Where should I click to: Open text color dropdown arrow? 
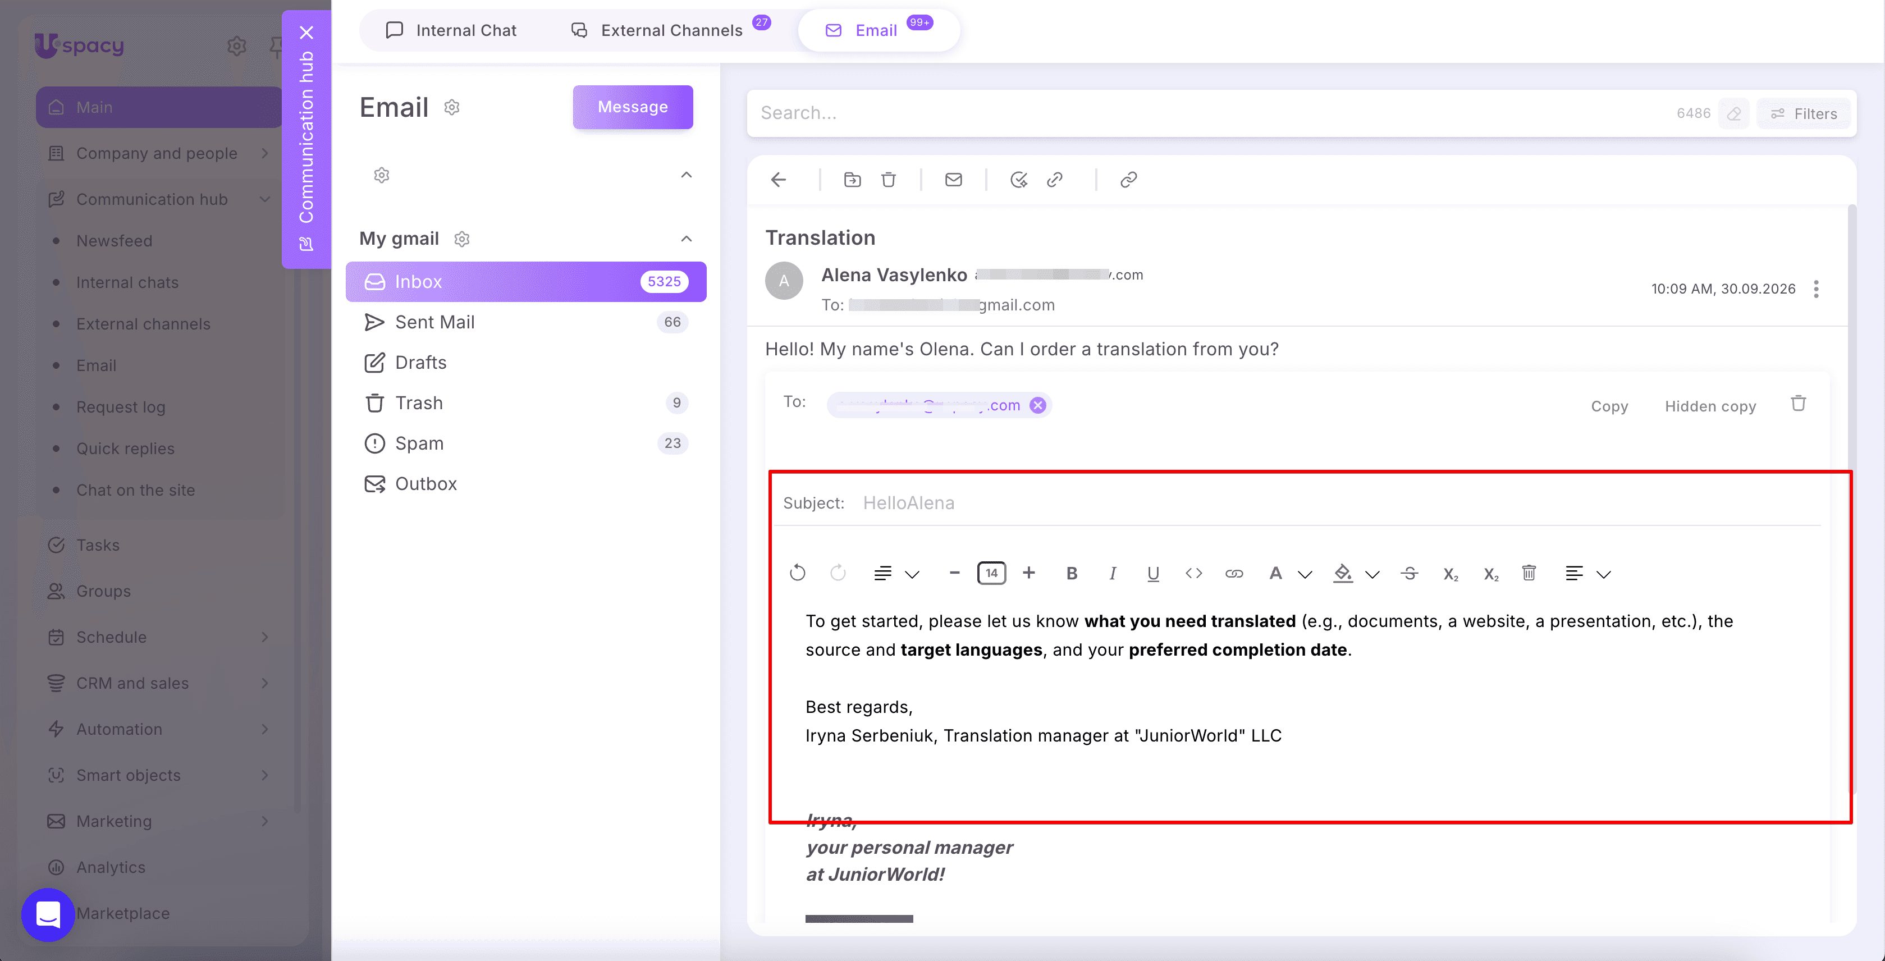1305,575
